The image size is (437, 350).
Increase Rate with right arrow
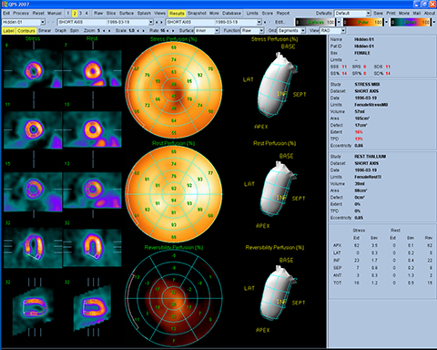(173, 31)
